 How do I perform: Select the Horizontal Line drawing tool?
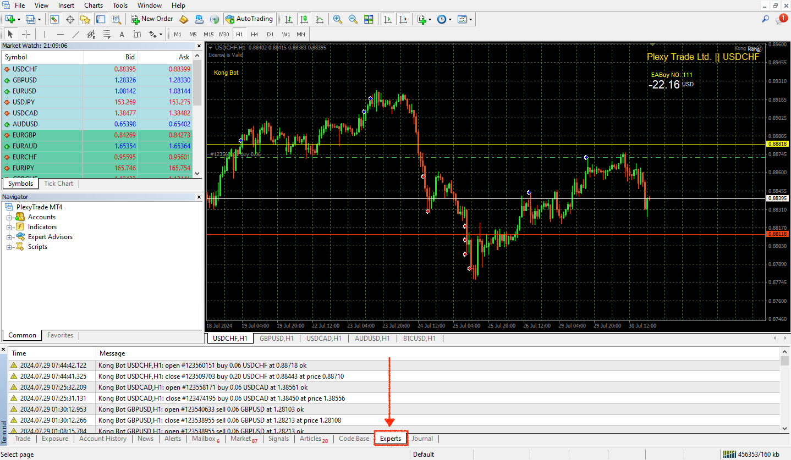[61, 34]
